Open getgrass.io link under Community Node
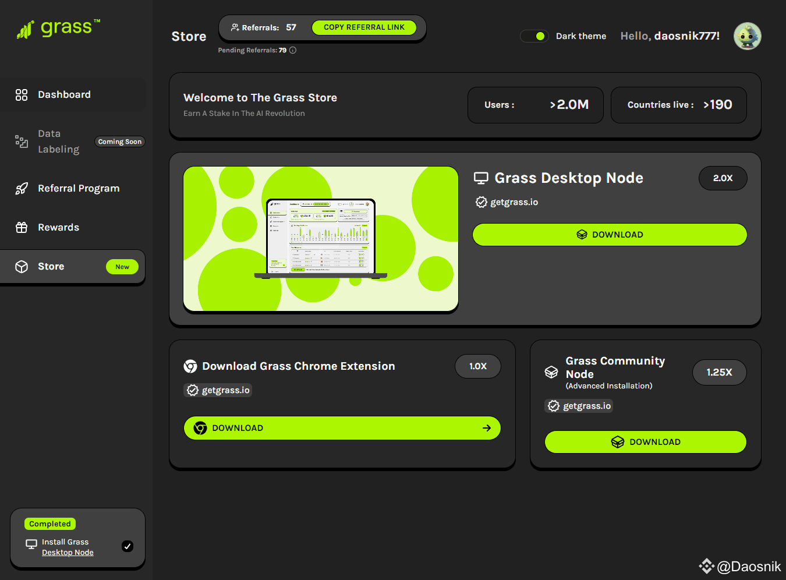The height and width of the screenshot is (580, 786). pyautogui.click(x=587, y=406)
